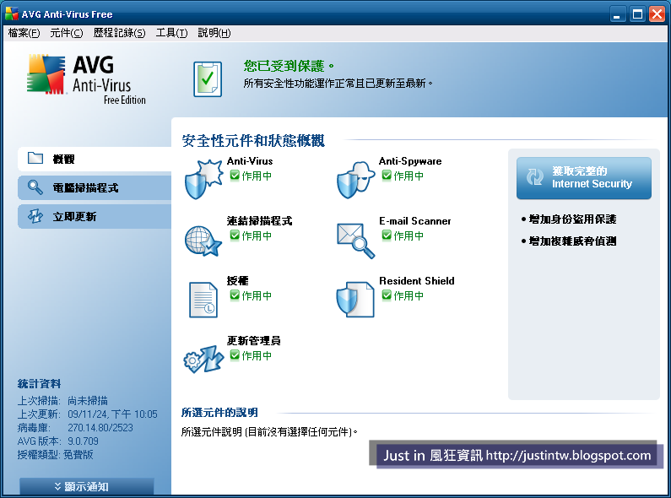Click the 授權類型 免費版 entry
The image size is (671, 498).
pos(55,455)
